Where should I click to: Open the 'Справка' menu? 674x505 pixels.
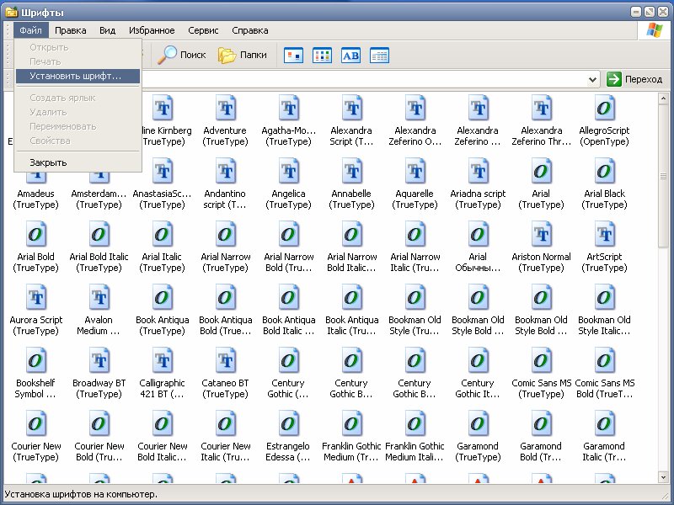point(250,30)
